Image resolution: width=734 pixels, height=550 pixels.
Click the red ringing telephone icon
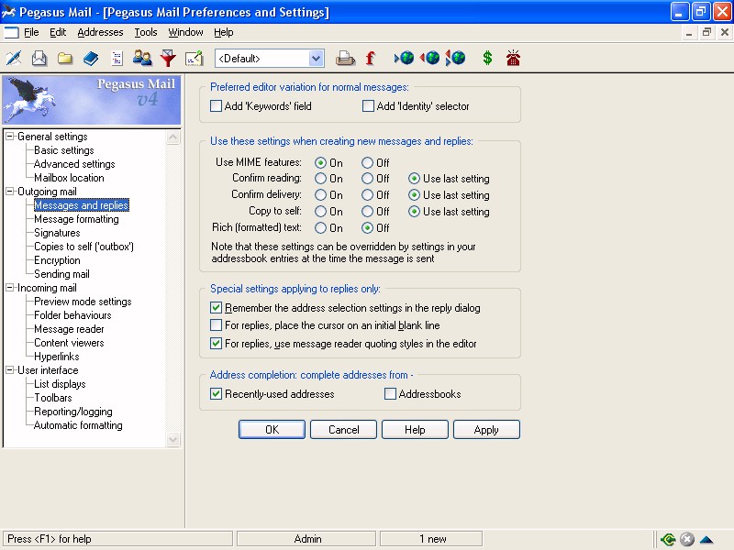point(513,59)
